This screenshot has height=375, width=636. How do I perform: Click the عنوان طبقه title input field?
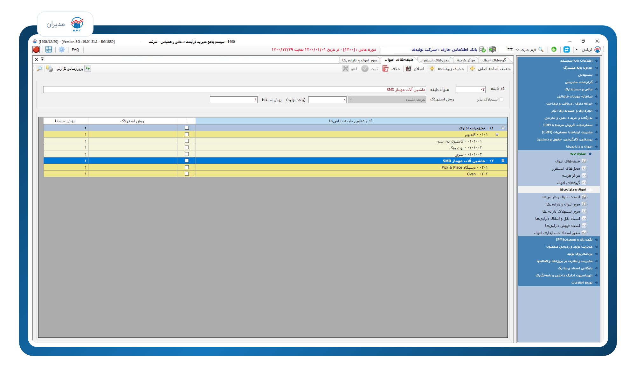[x=234, y=90]
